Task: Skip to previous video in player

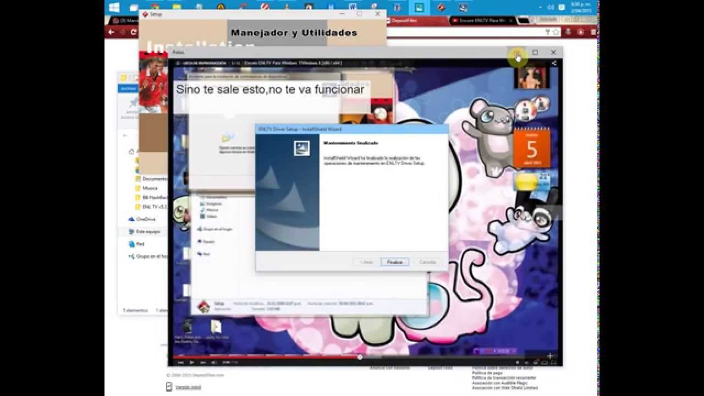Action: point(180,362)
